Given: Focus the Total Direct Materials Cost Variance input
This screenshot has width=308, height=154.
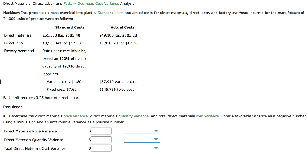Looking at the screenshot, I should coord(101,148).
